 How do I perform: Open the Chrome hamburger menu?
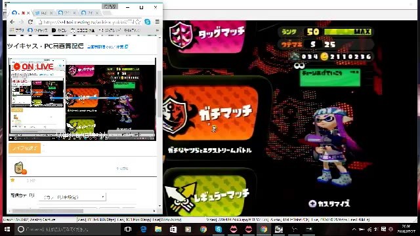click(157, 22)
